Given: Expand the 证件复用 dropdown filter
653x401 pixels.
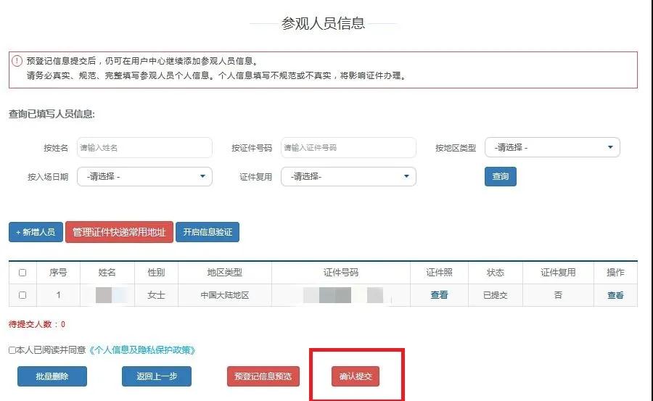Looking at the screenshot, I should click(x=348, y=176).
